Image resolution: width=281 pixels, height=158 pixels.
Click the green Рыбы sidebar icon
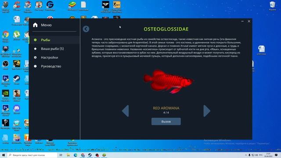click(35, 40)
